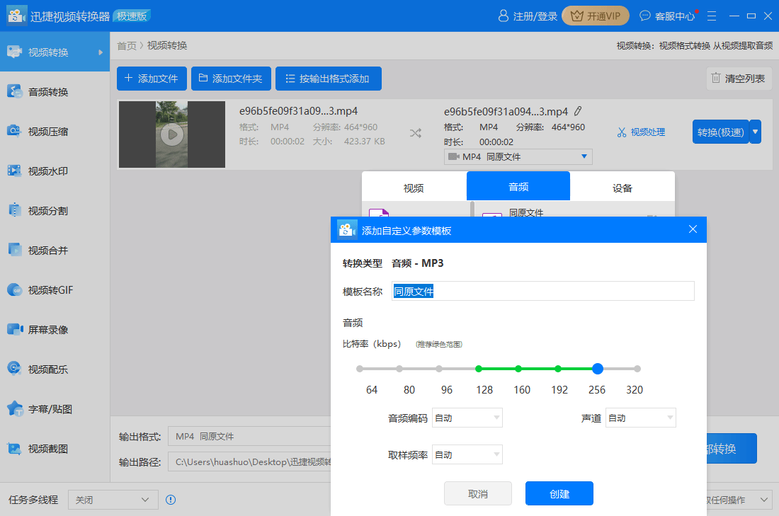Set the bitrate slider to 128 kbps
This screenshot has width=779, height=516.
479,369
